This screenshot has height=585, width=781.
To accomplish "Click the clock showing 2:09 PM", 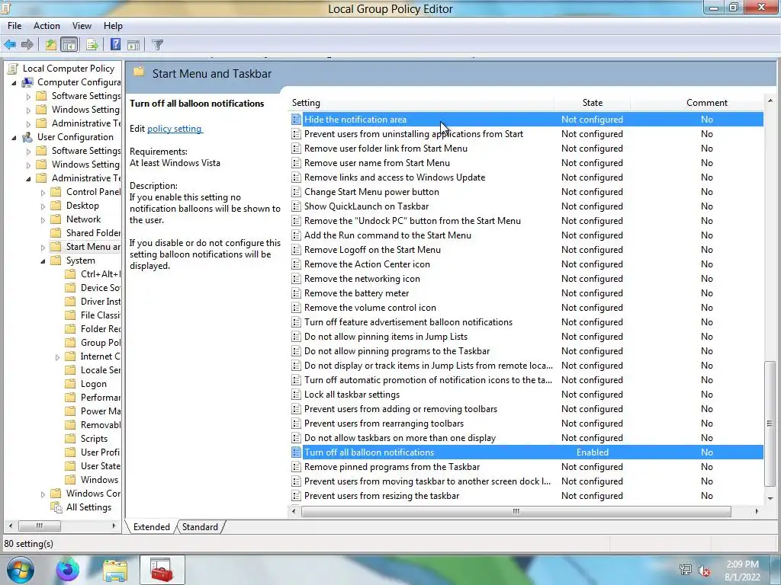I will click(742, 564).
